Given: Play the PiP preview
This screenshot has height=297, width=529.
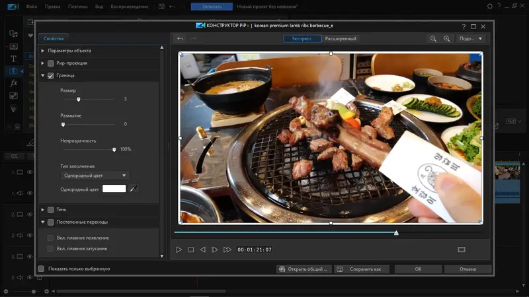Looking at the screenshot, I should click(x=179, y=249).
